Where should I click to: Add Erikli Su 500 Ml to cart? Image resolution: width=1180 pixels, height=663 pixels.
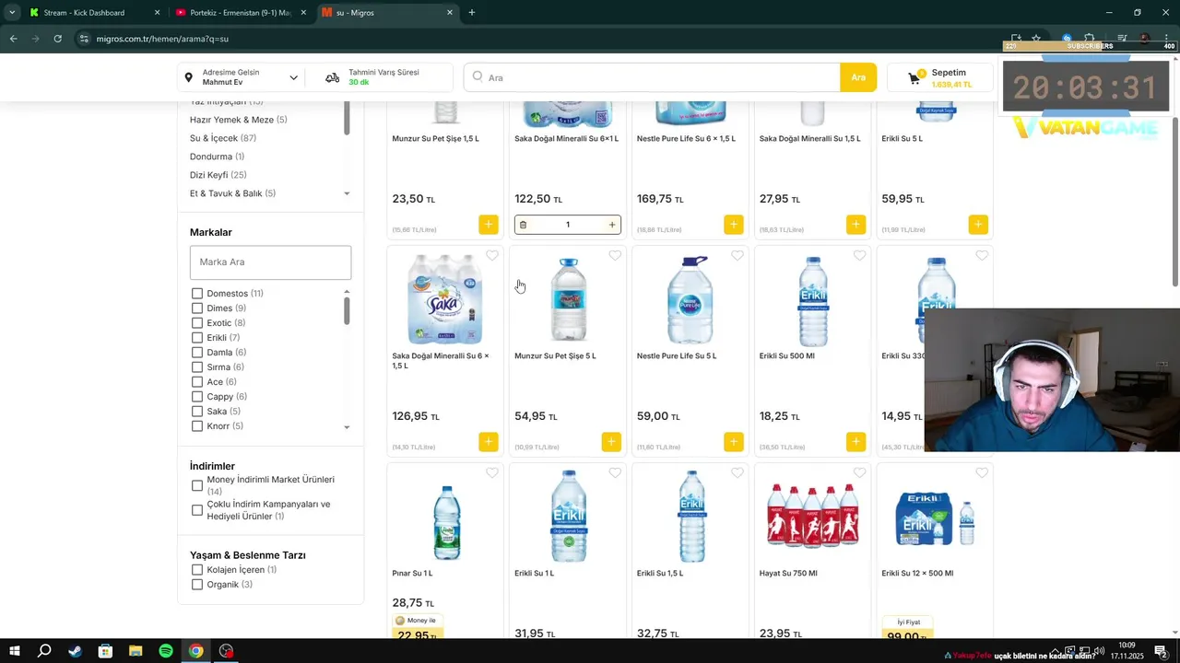click(x=856, y=442)
